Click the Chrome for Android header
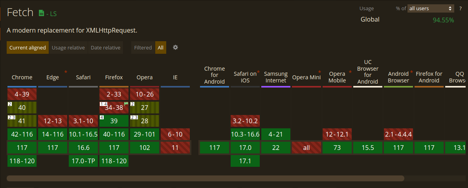The width and height of the screenshot is (468, 188). pyautogui.click(x=215, y=75)
